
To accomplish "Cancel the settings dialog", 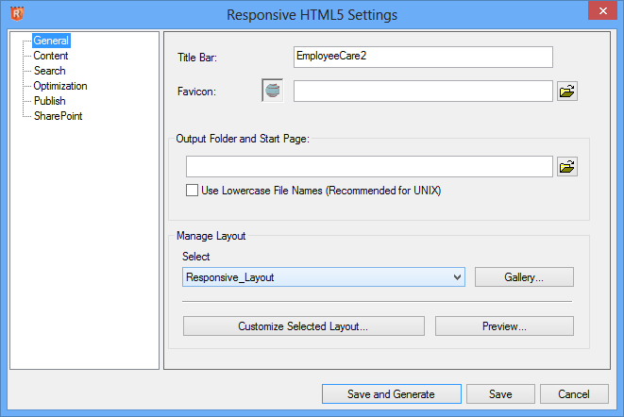I will (x=574, y=394).
